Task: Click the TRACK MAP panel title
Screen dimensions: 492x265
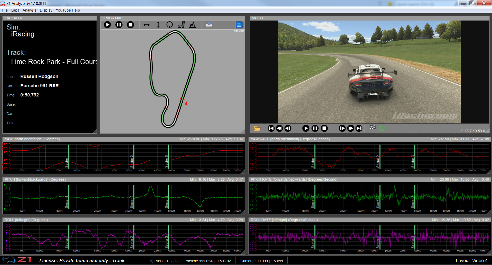Action: pyautogui.click(x=112, y=18)
